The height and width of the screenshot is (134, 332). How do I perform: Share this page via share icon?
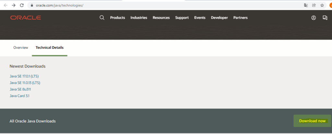(x=314, y=5)
